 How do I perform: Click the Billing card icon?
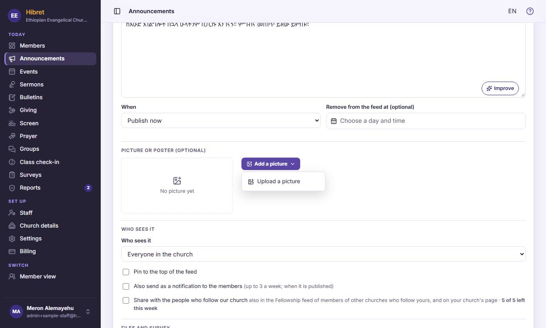point(12,251)
